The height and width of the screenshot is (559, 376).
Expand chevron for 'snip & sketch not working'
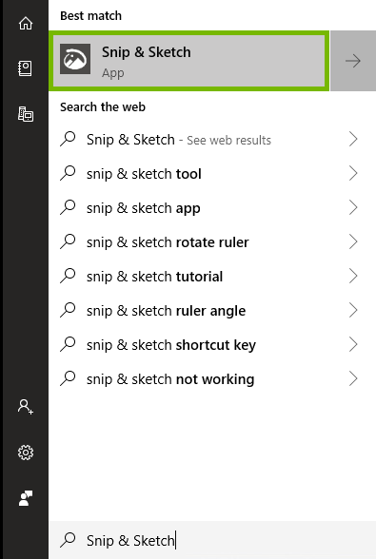pos(353,378)
